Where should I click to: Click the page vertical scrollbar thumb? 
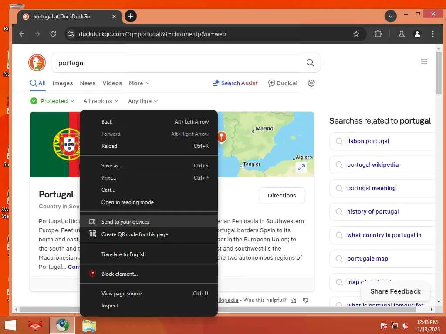pyautogui.click(x=439, y=73)
